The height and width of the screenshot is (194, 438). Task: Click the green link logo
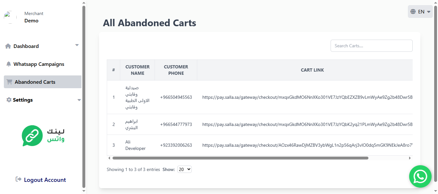32,136
